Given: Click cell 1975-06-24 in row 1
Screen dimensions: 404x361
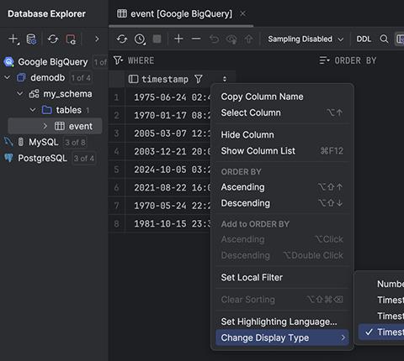Looking at the screenshot, I should point(168,97).
